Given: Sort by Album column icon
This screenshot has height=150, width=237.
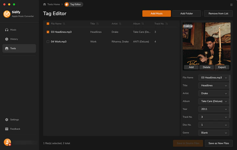Looking at the screenshot, I should pos(142,24).
